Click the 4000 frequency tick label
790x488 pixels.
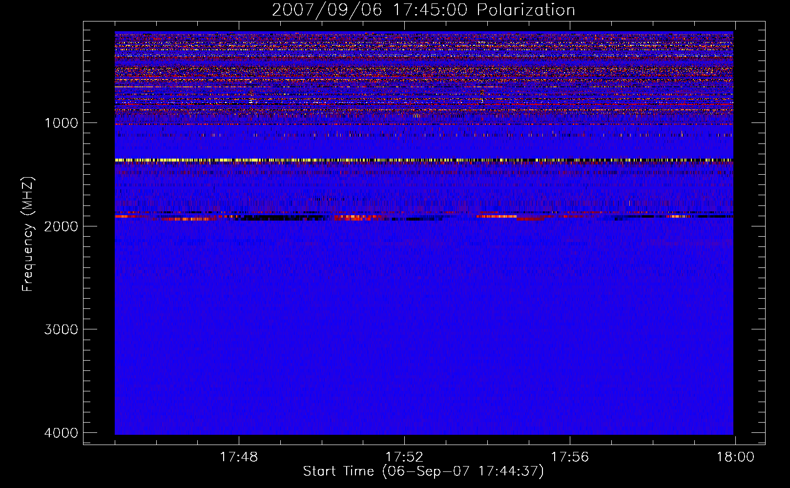pos(61,433)
